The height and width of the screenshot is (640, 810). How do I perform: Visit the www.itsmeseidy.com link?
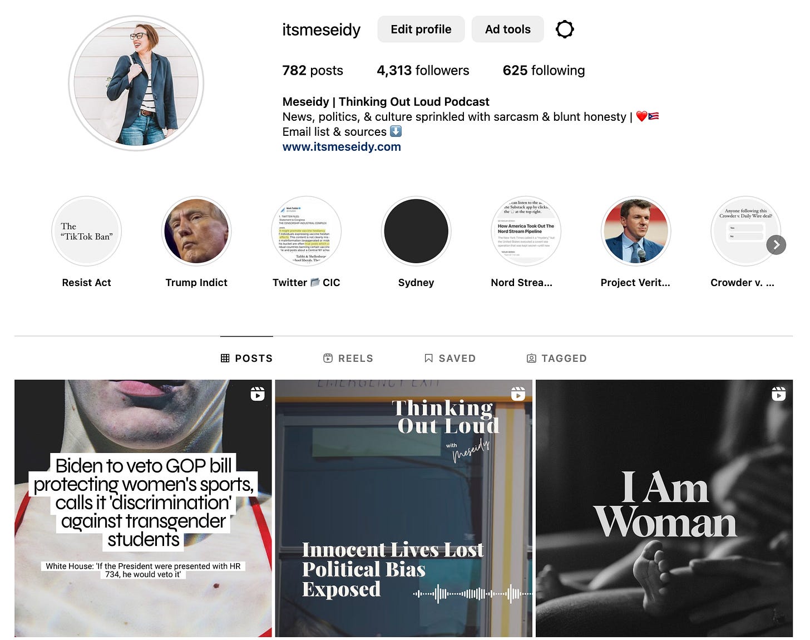(342, 147)
